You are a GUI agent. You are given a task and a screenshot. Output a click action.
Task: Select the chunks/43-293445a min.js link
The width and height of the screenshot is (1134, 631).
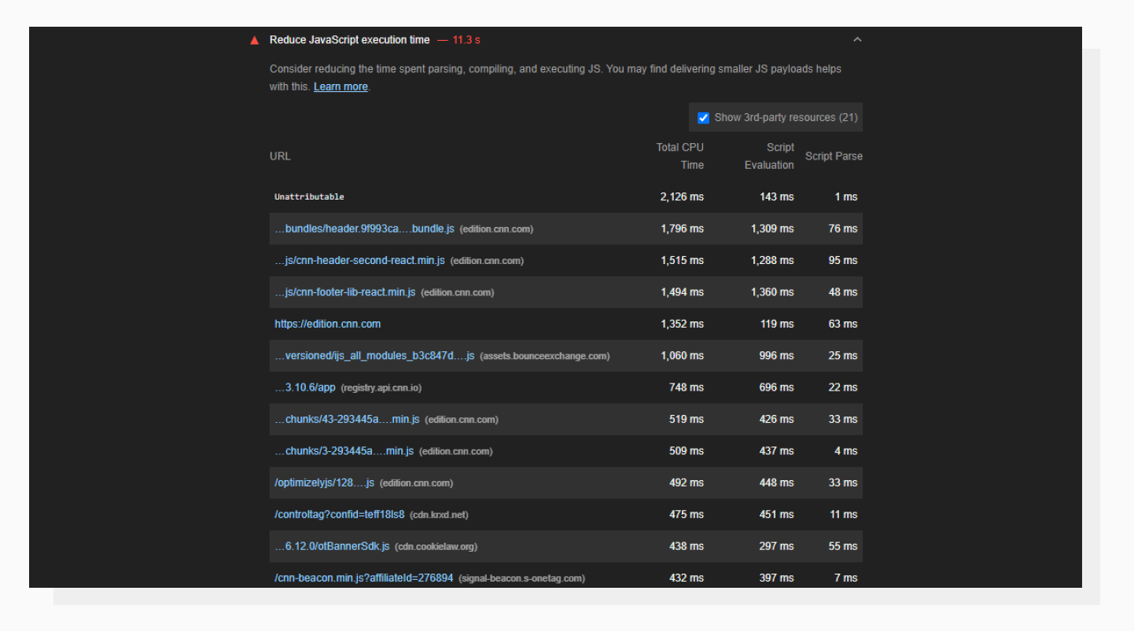(346, 419)
